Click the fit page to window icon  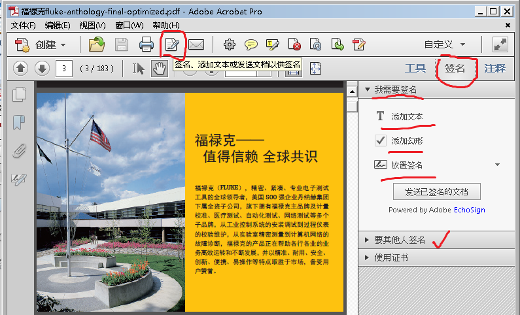315,69
